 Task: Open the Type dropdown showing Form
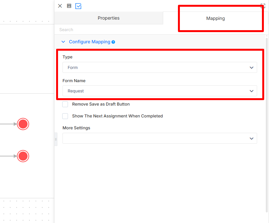[x=160, y=67]
